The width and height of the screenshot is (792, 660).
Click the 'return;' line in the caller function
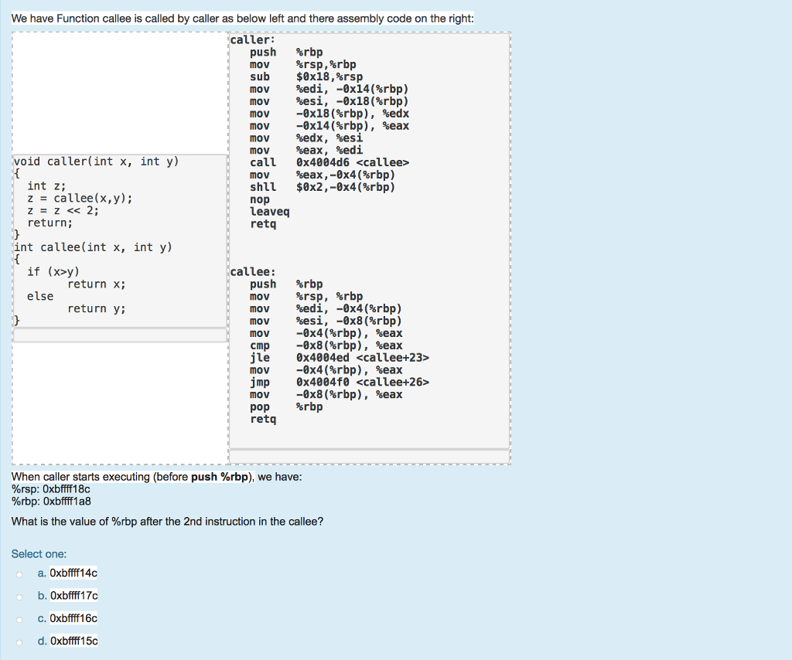(x=50, y=223)
